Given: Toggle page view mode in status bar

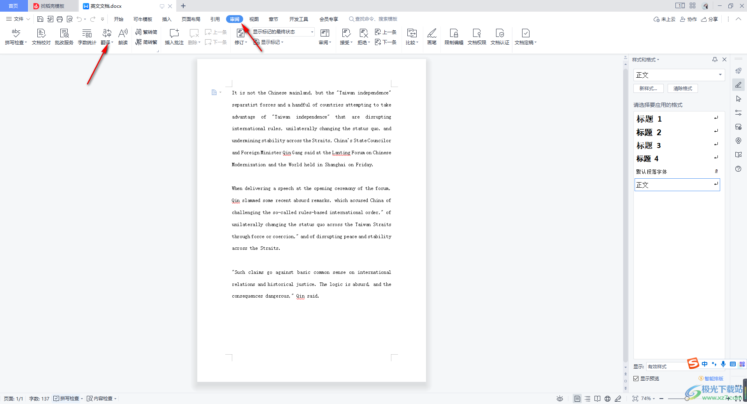Looking at the screenshot, I should 577,399.
